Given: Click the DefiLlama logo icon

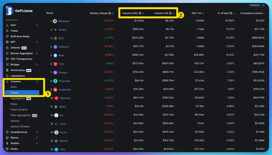Looking at the screenshot, I should coord(10,11).
